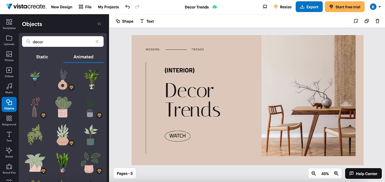
Task: Open the Brand Kits sidebar panel
Action: click(x=9, y=169)
